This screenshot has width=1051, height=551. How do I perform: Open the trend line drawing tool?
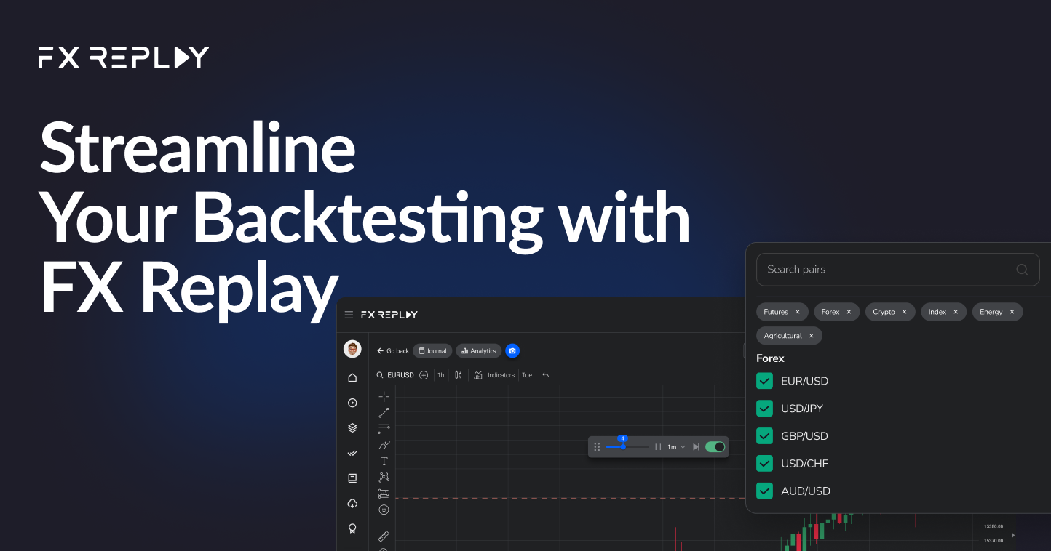click(x=384, y=412)
